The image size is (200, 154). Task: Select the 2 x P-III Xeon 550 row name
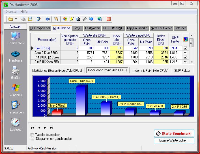[47, 62]
